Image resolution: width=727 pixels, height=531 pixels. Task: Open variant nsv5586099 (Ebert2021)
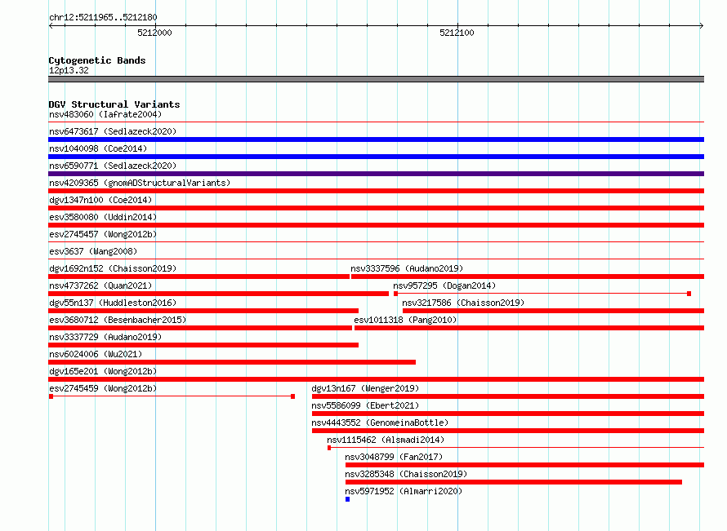click(365, 405)
